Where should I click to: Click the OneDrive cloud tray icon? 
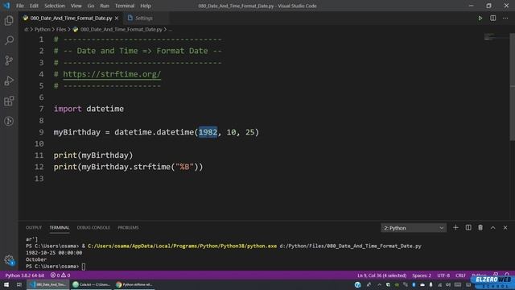pyautogui.click(x=422, y=284)
